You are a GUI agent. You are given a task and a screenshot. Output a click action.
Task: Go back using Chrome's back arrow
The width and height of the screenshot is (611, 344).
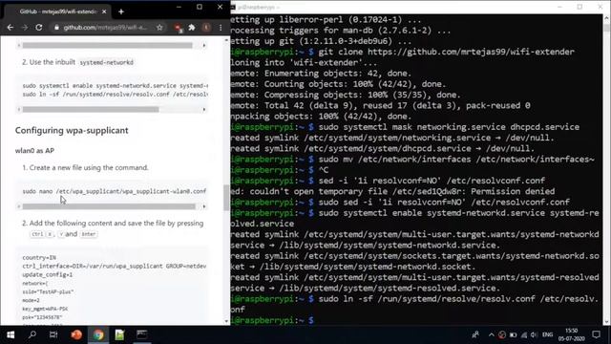coord(11,28)
